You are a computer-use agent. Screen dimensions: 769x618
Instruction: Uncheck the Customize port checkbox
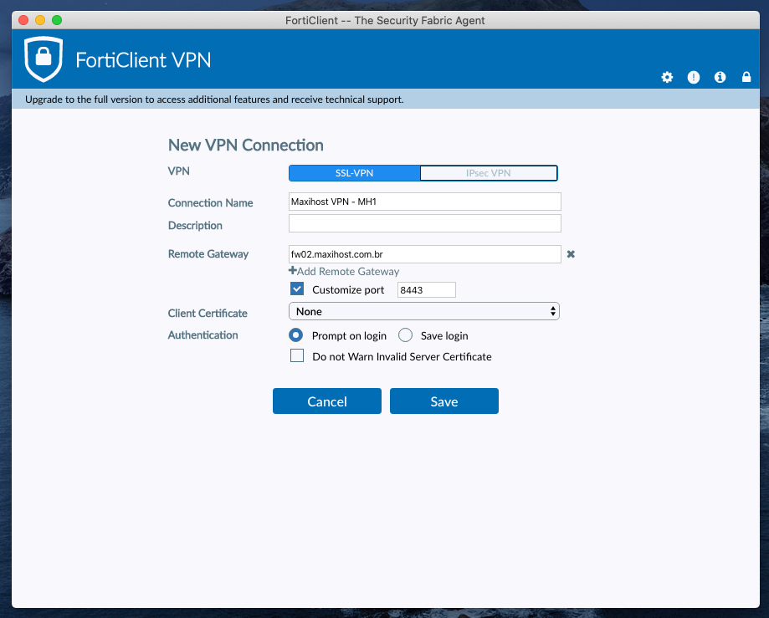[x=297, y=289]
